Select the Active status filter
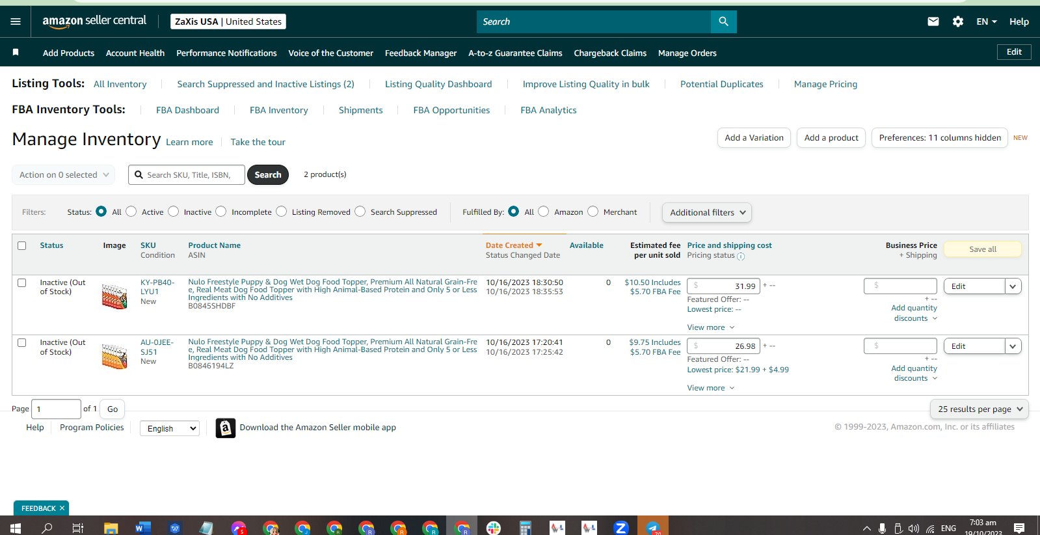The width and height of the screenshot is (1040, 535). coord(131,212)
